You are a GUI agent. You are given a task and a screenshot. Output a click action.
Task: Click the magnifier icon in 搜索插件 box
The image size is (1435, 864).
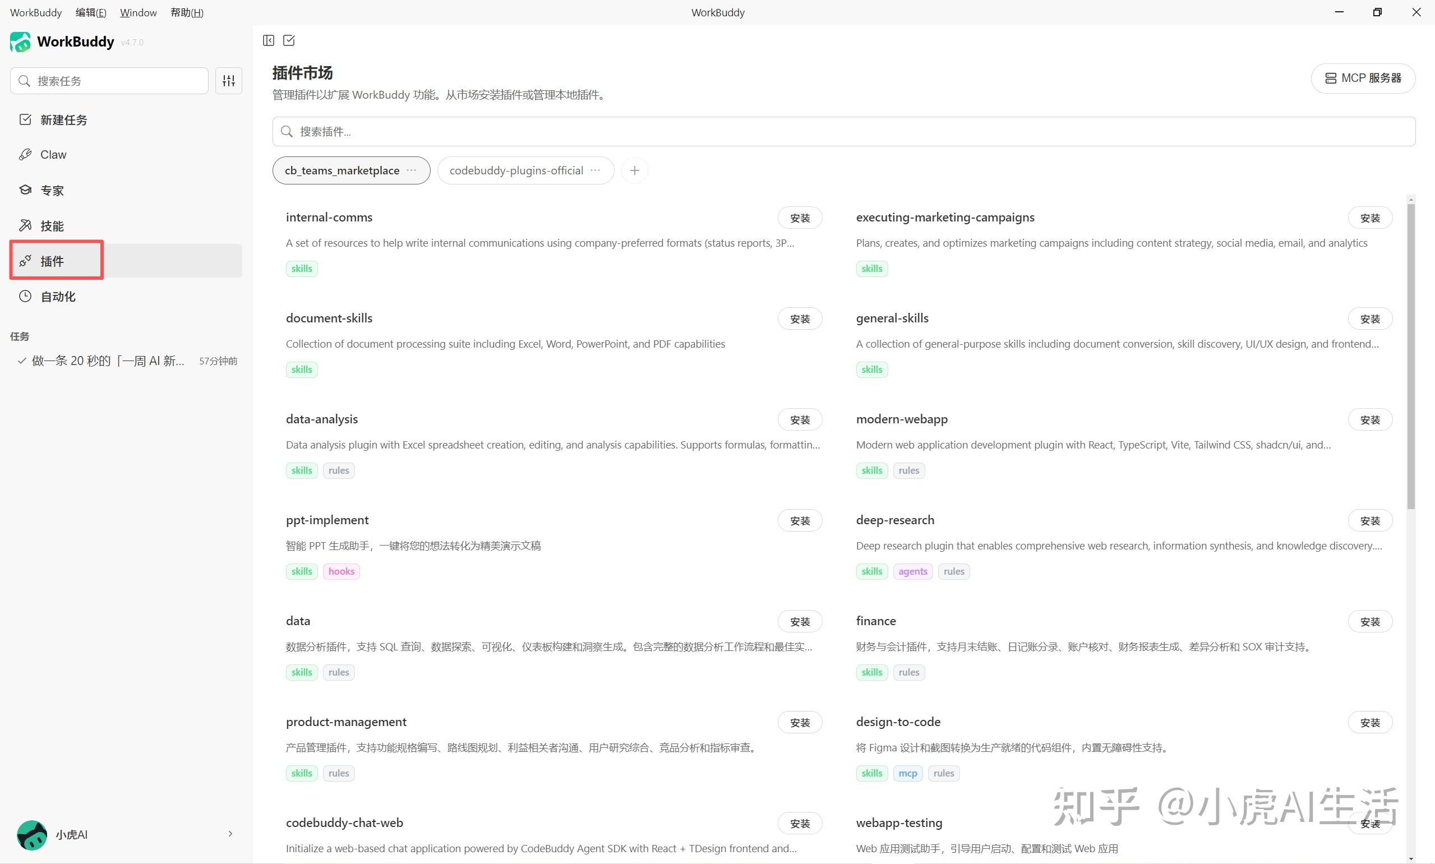(x=287, y=132)
